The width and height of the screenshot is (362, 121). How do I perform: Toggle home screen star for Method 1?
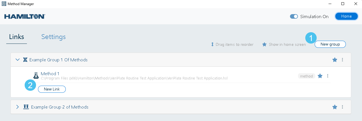pos(320,76)
